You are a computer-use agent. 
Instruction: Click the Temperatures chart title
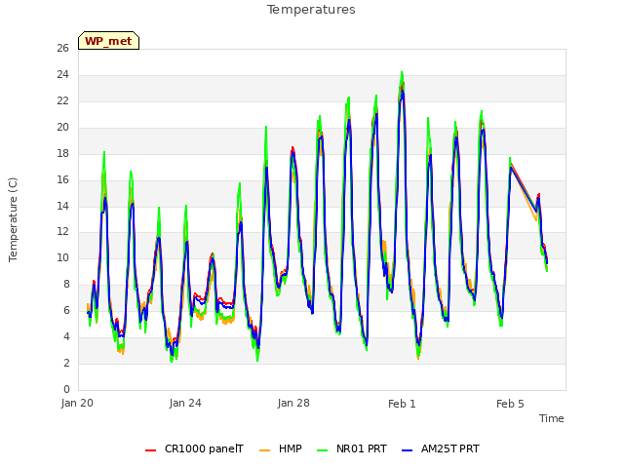[311, 10]
